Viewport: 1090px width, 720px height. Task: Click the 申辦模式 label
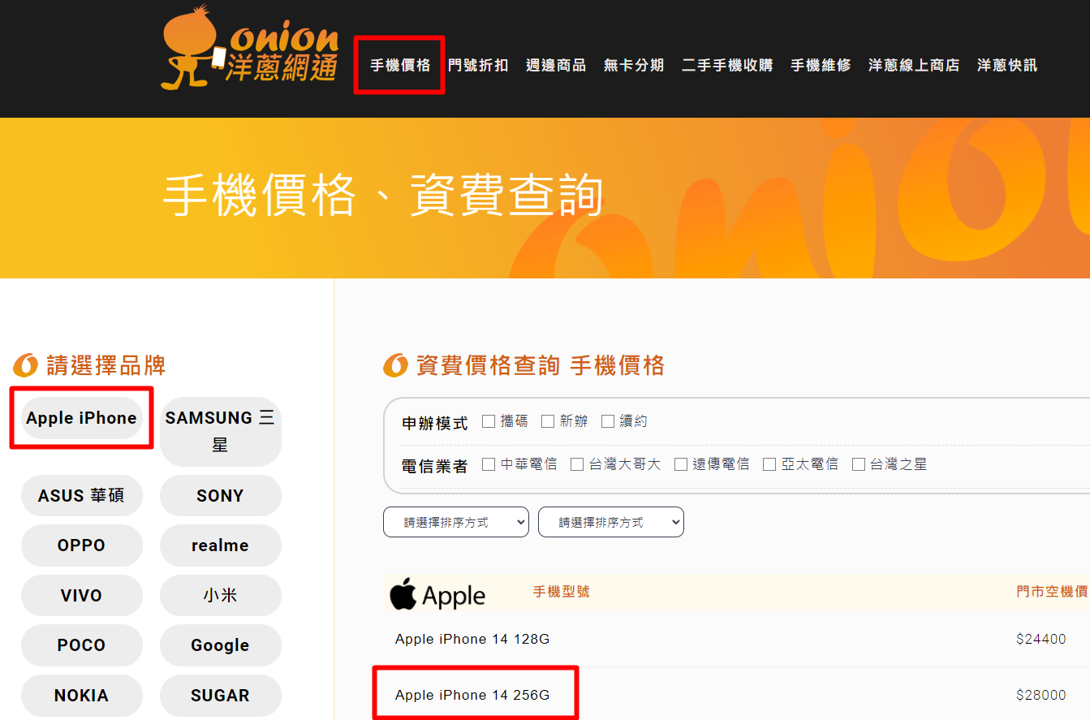point(435,423)
